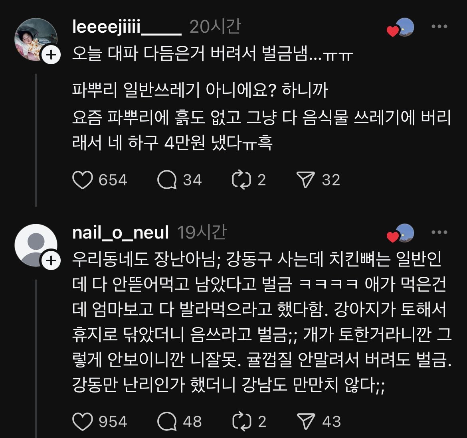Viewport: 467px width, 438px height.
Task: Like the leeeejiiii post with heart icon
Action: (83, 180)
